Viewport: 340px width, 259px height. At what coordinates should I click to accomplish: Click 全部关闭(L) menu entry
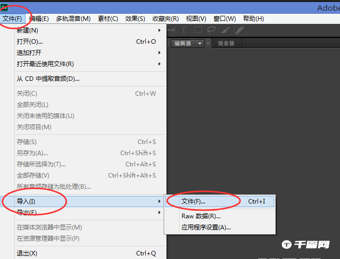click(90, 105)
